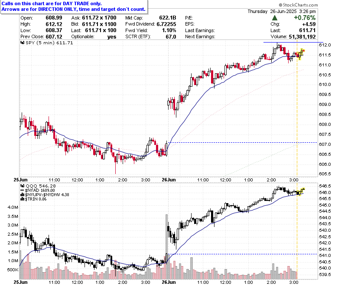Click the blue resistance line above 612.0
Viewport: 338px width, 286px height.
[293, 42]
